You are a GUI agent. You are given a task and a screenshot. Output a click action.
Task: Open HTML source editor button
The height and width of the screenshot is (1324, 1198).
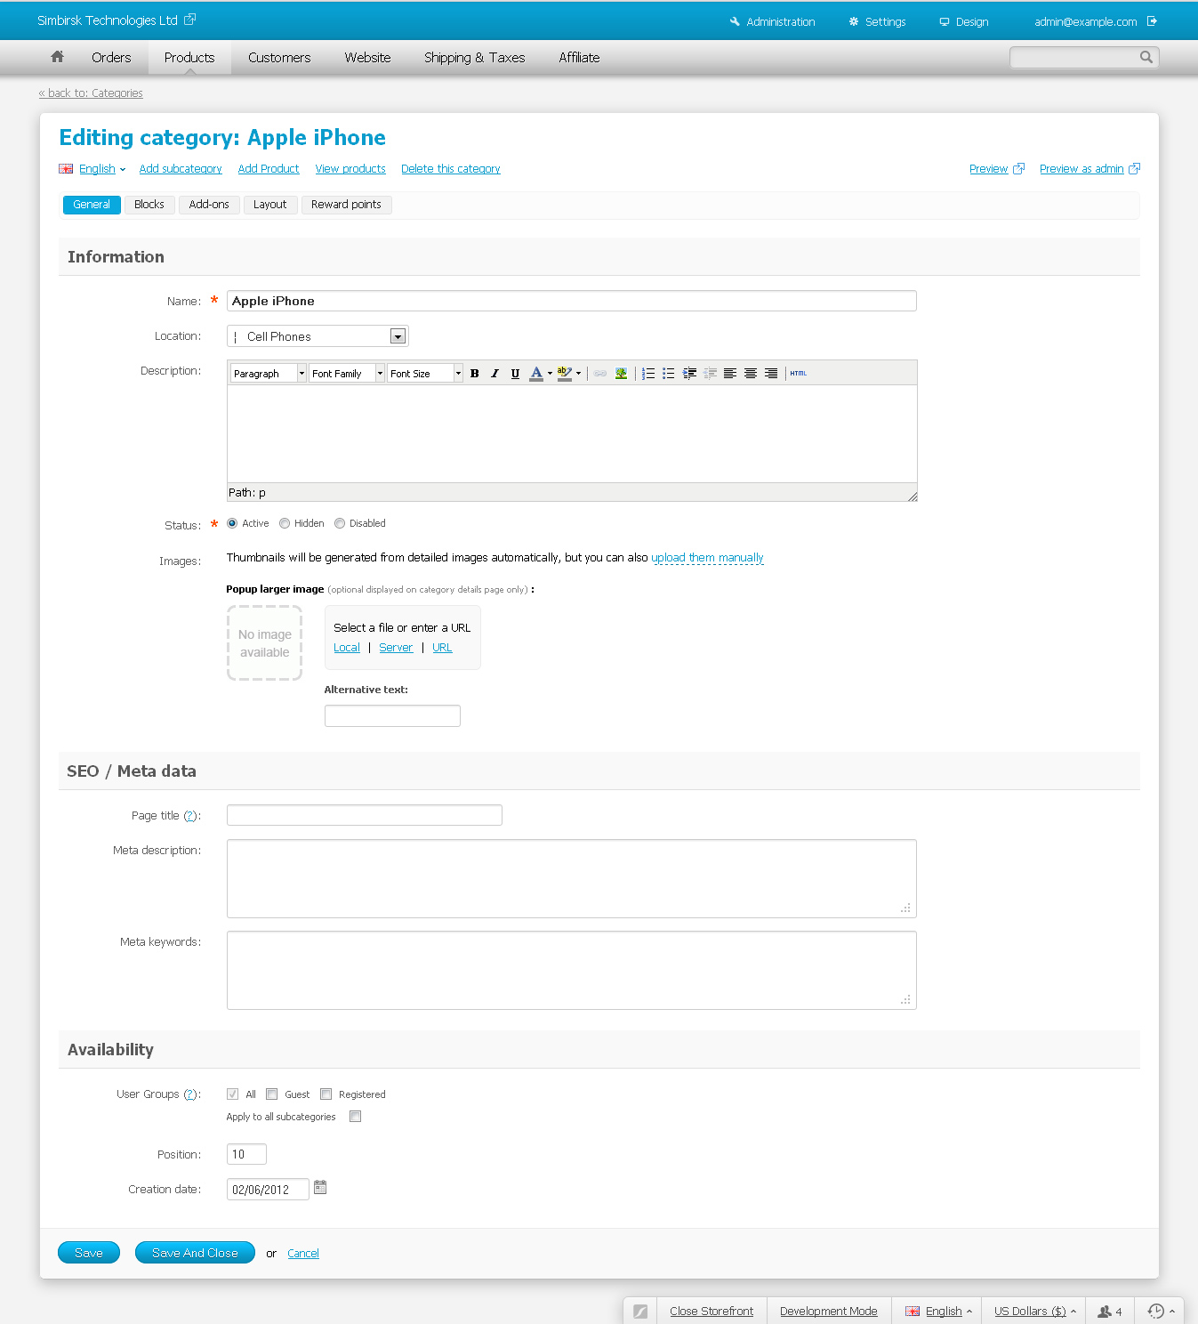[x=799, y=374]
